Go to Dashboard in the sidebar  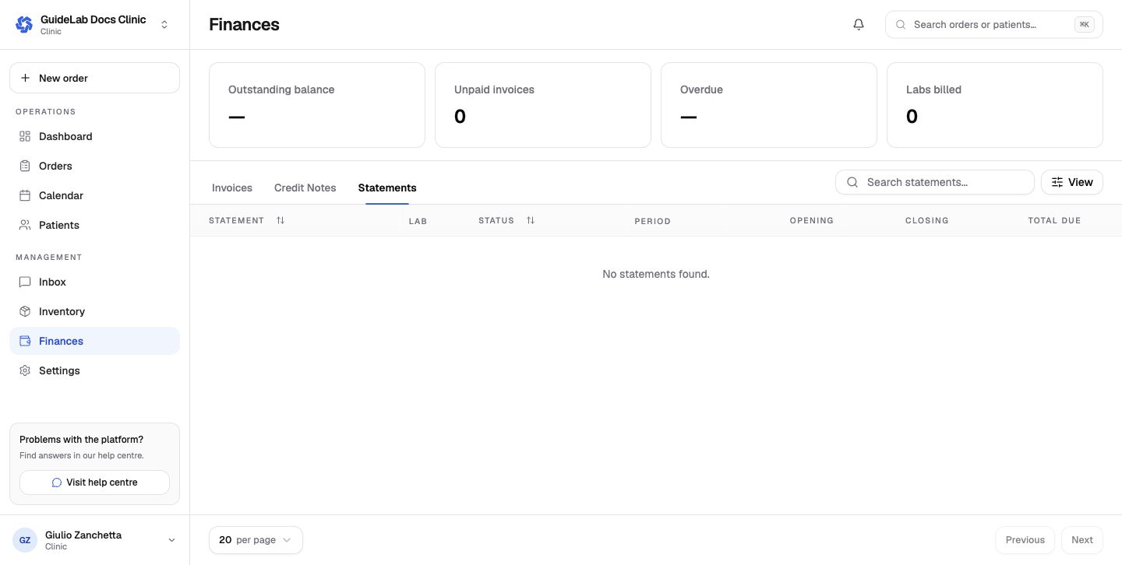pyautogui.click(x=95, y=136)
